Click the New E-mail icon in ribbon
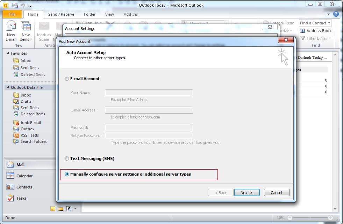The image size is (343, 224). click(11, 27)
